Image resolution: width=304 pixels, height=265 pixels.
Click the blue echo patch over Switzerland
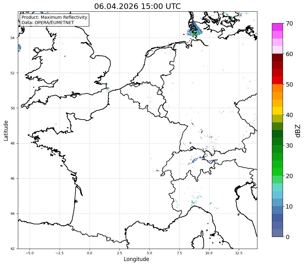pyautogui.click(x=194, y=161)
